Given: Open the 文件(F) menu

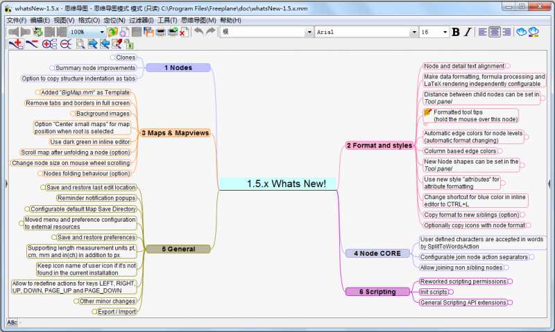Looking at the screenshot, I should [16, 20].
